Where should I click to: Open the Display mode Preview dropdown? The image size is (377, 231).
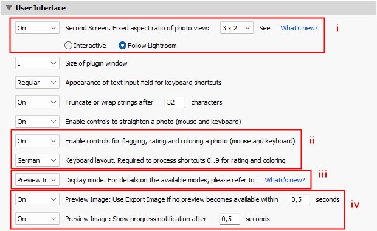(37, 180)
